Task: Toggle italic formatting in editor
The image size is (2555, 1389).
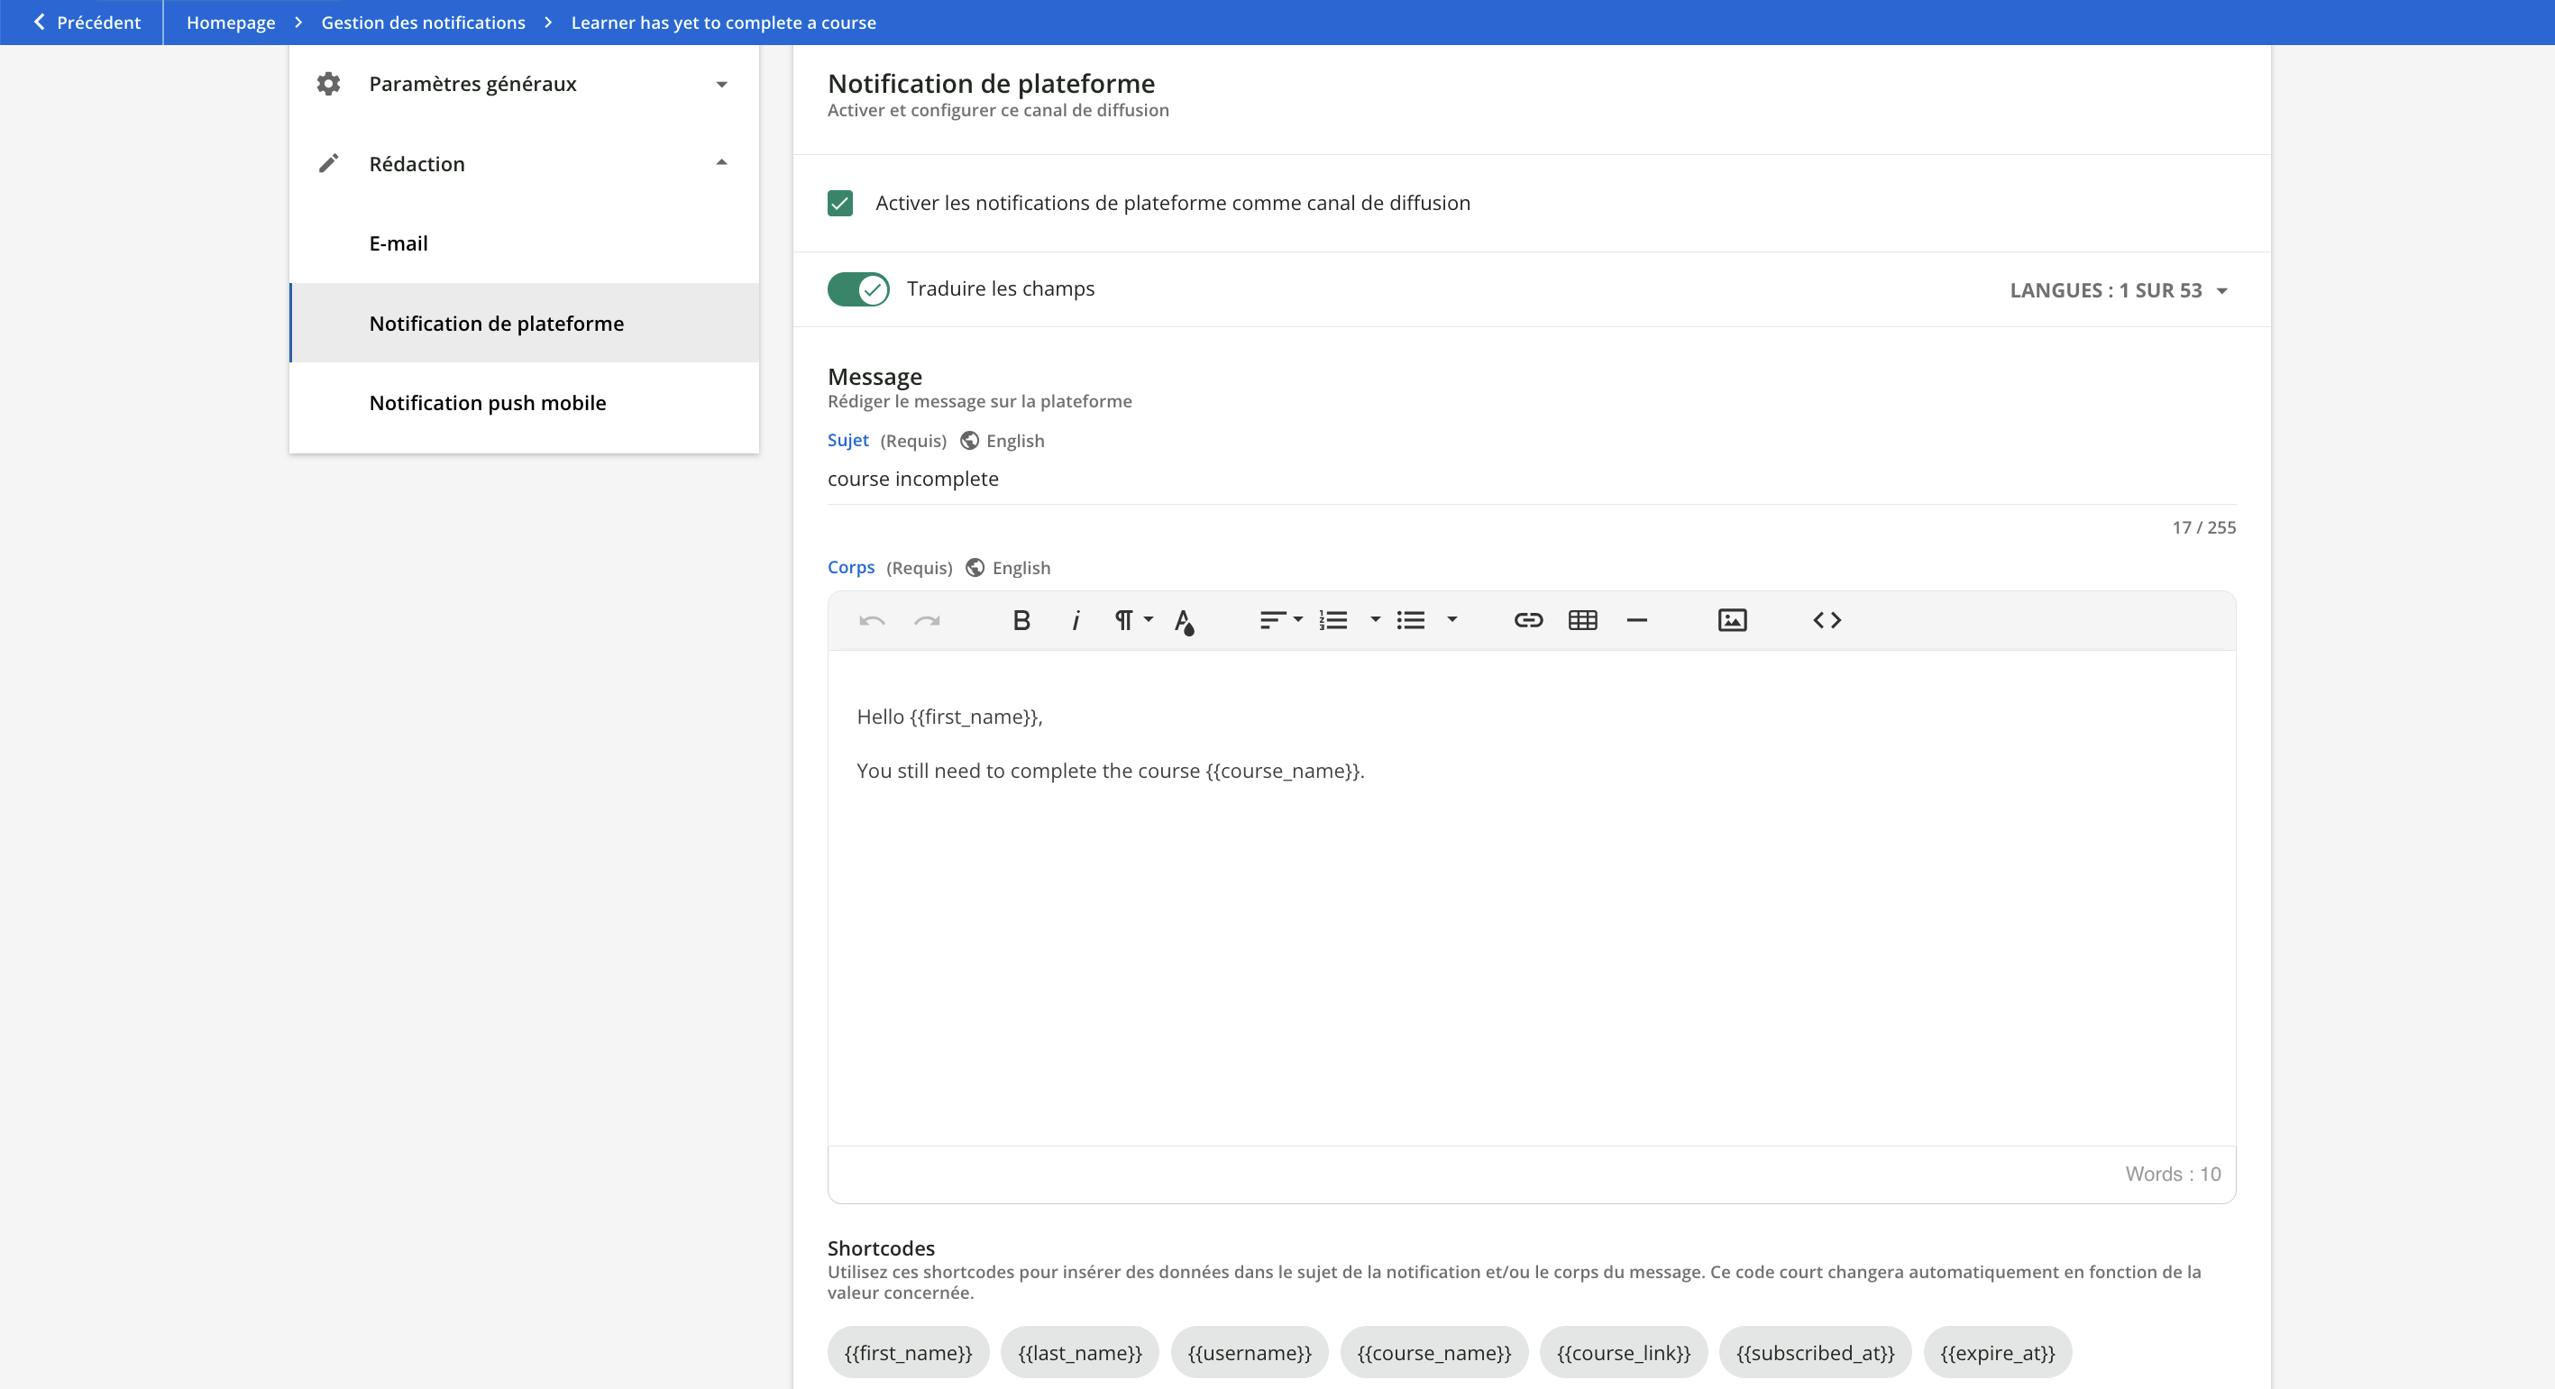Action: (1076, 621)
